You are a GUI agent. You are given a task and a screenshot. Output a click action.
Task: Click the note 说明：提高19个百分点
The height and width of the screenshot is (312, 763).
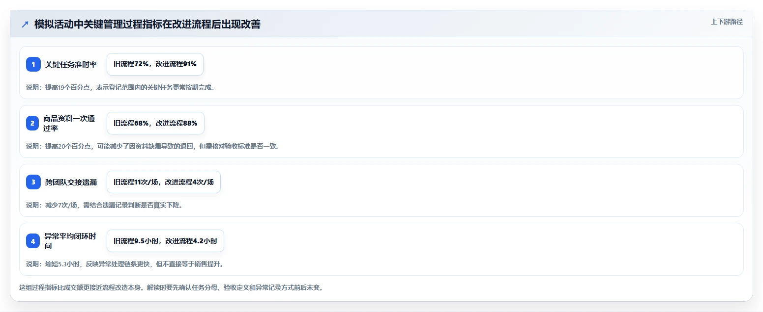coord(120,88)
